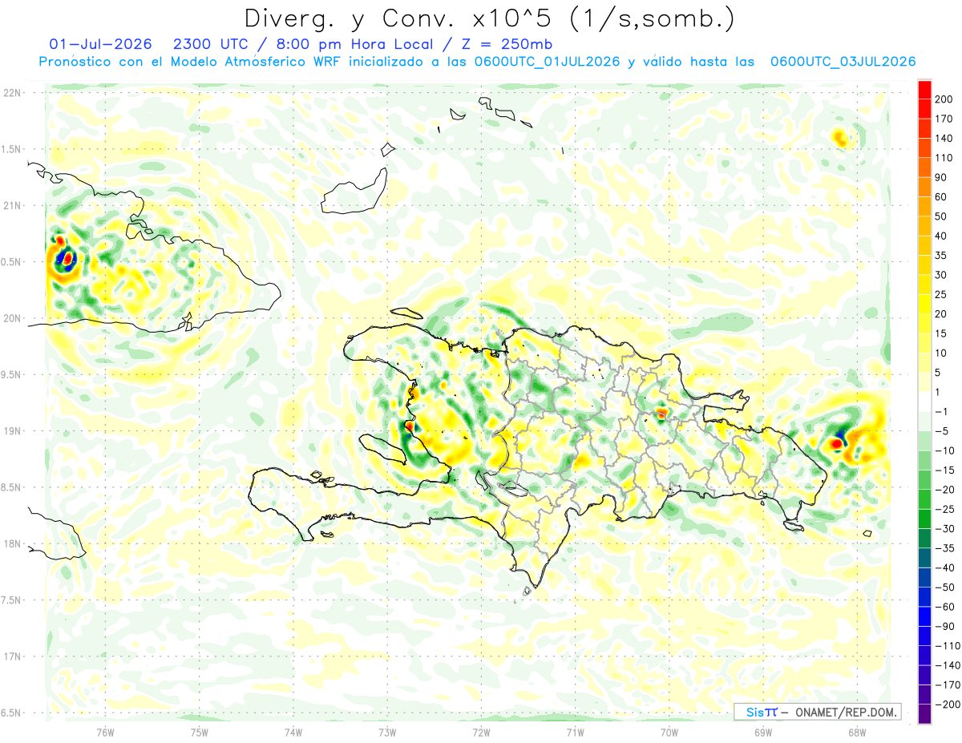This screenshot has width=962, height=743.
Task: Click longitude label "69W"
Action: point(763,733)
